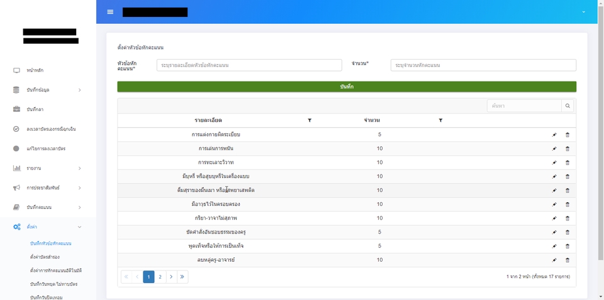The image size is (604, 300).
Task: Click the green บันทึก save button
Action: [347, 87]
